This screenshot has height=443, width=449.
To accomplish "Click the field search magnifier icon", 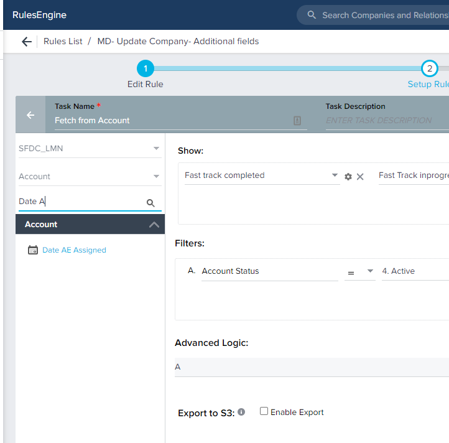I will tap(150, 203).
